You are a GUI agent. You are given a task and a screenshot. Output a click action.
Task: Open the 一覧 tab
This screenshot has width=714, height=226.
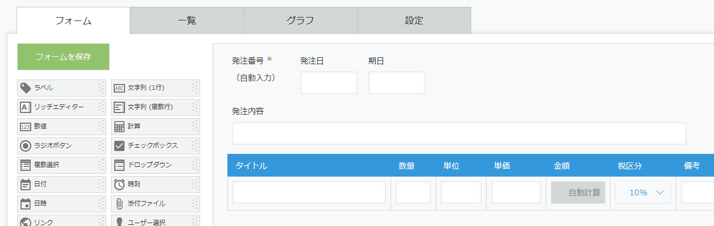coord(186,21)
